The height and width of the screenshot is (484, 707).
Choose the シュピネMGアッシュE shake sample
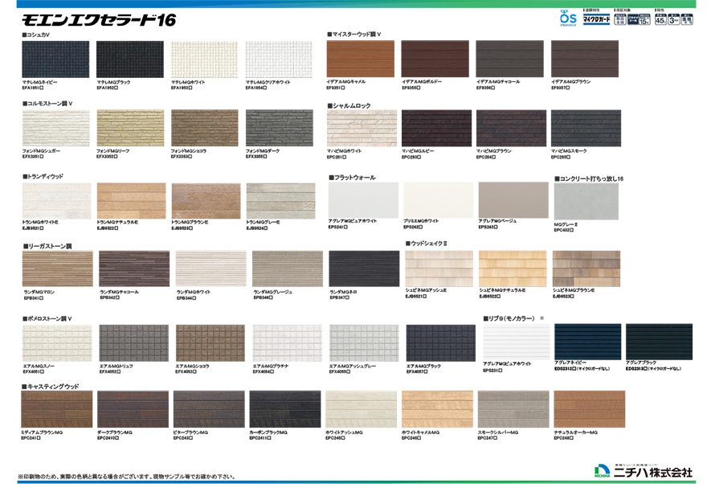(439, 269)
